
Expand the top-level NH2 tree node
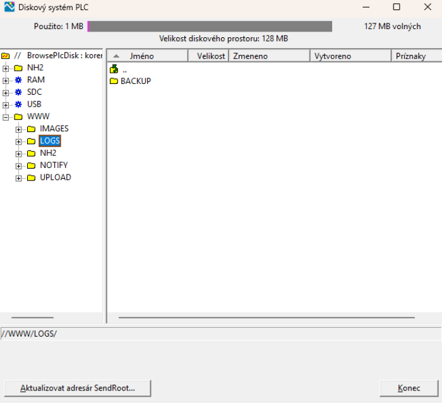[6, 68]
